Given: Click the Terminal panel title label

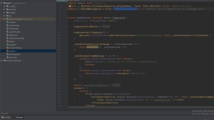Looking at the screenshot, I should click(4, 113).
